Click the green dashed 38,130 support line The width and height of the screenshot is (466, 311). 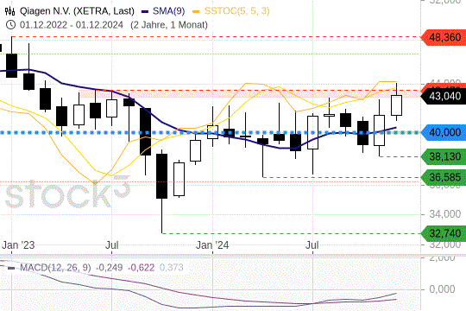pyautogui.click(x=400, y=156)
